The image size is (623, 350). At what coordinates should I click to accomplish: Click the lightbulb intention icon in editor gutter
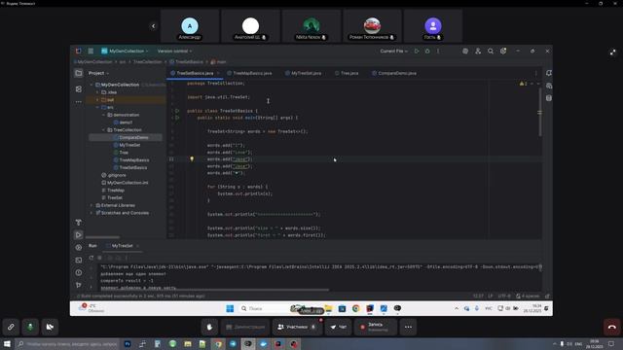pyautogui.click(x=192, y=159)
